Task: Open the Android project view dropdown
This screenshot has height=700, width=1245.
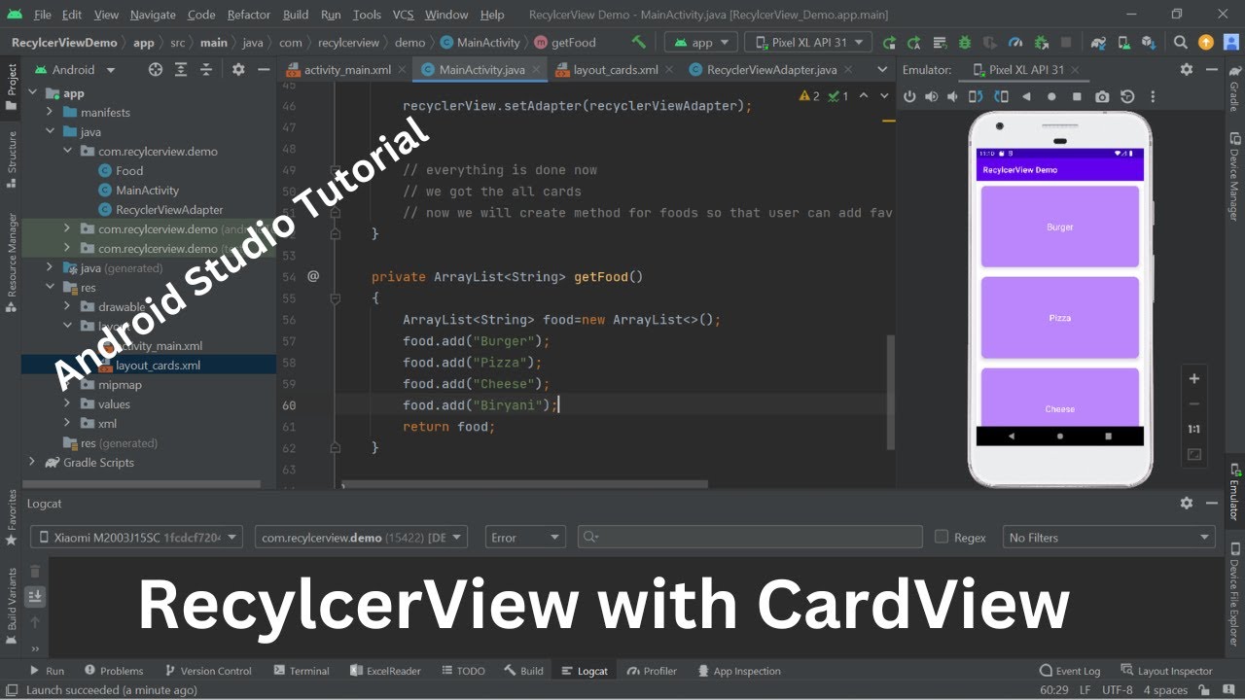Action: tap(75, 69)
